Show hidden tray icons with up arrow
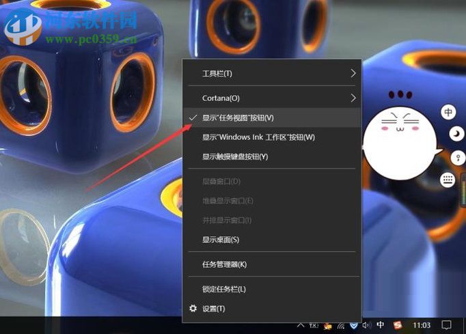 click(301, 325)
